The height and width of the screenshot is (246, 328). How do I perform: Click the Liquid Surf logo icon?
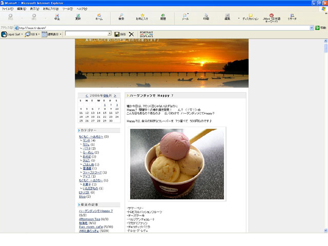(4, 34)
